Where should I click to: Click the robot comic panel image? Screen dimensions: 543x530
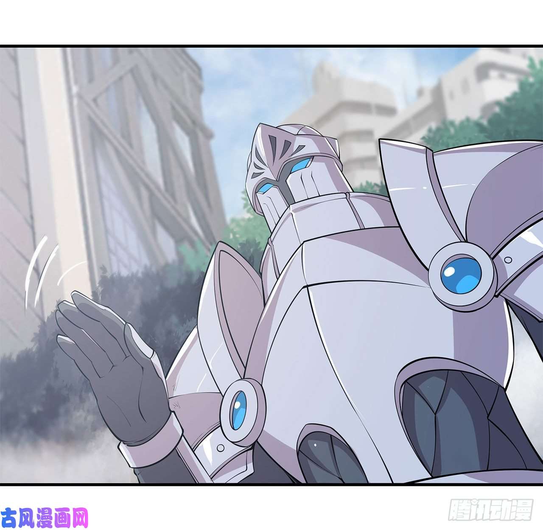[271, 265]
